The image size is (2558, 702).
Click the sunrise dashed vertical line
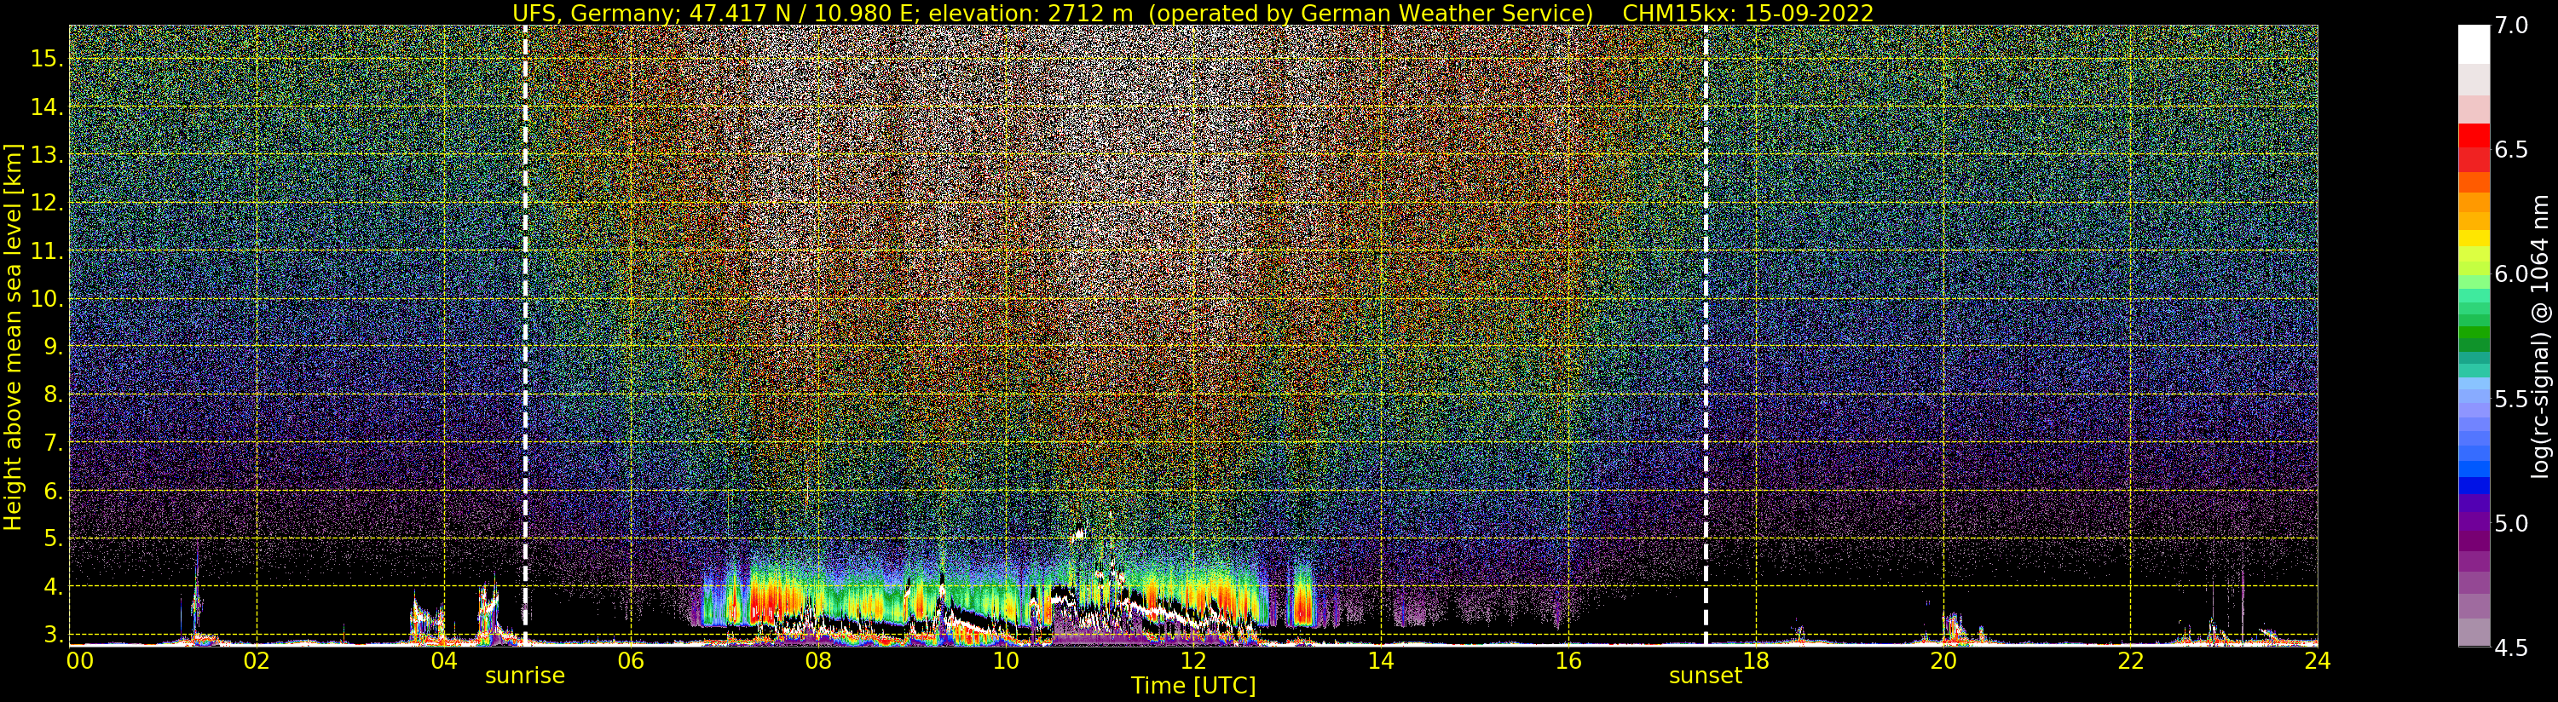click(x=524, y=335)
